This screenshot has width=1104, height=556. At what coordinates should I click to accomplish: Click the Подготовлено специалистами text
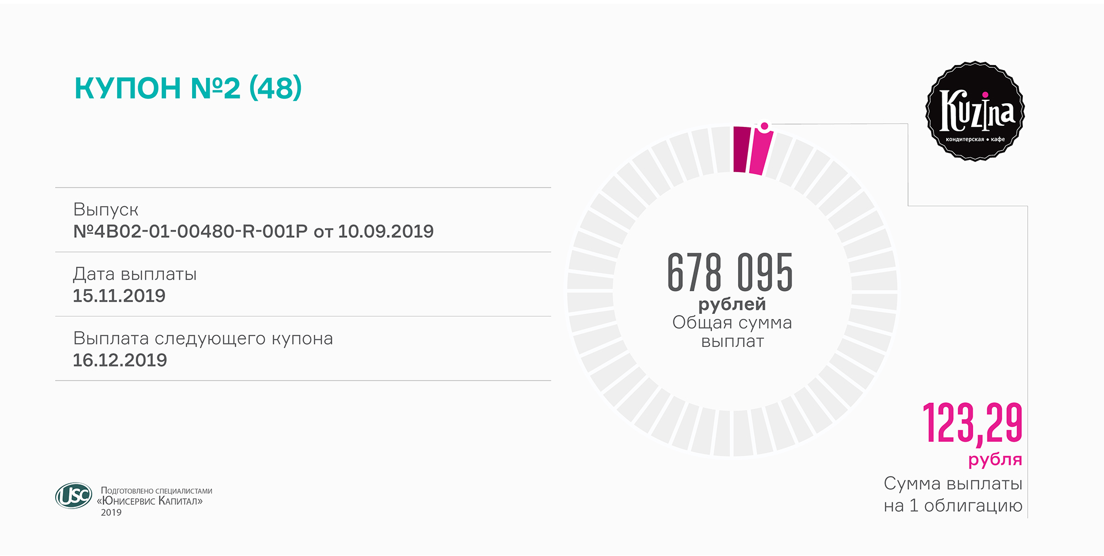click(156, 490)
